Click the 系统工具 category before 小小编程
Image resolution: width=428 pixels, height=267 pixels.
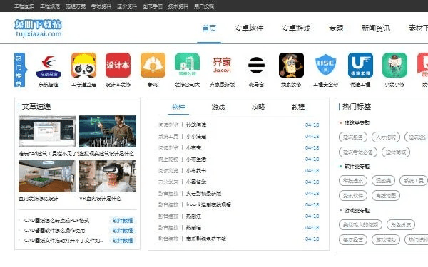coord(168,137)
